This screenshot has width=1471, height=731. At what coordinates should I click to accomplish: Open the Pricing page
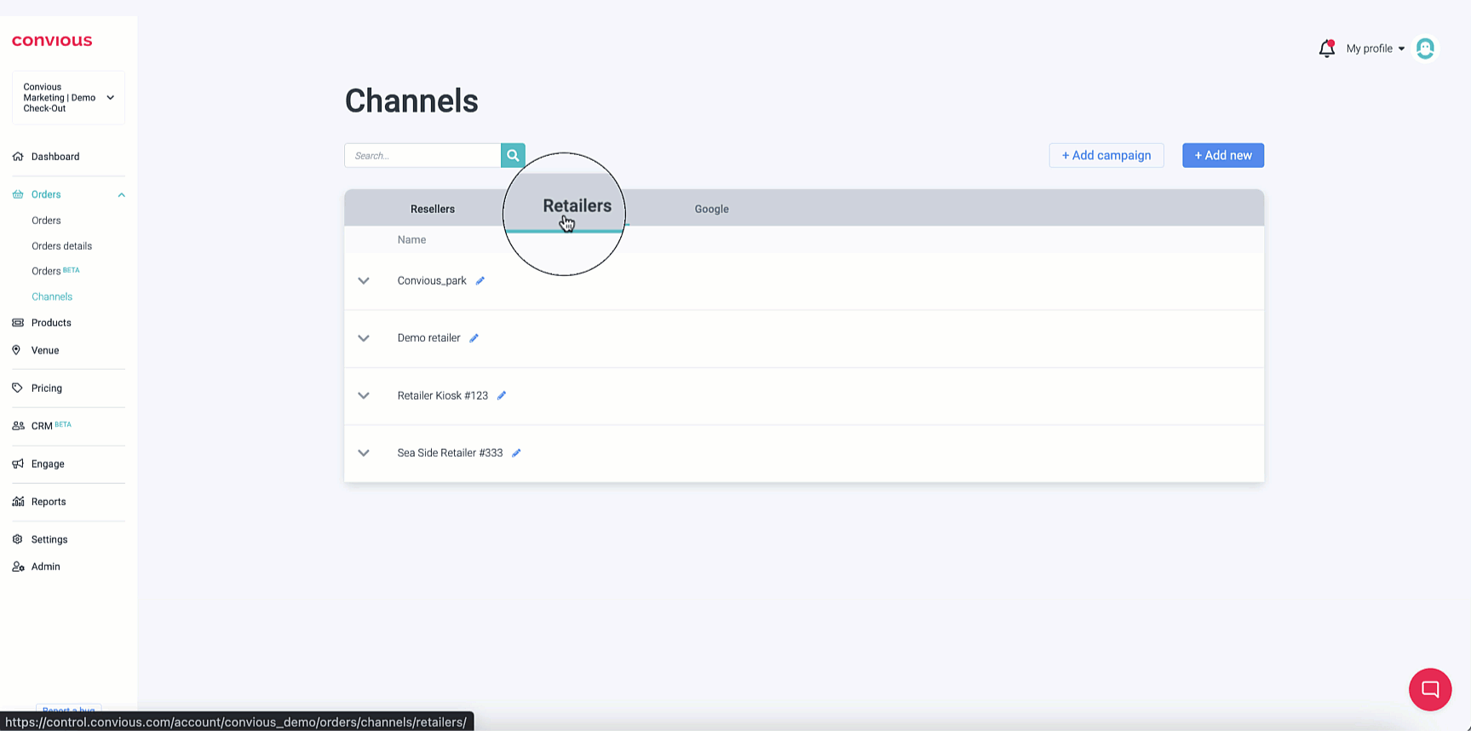pyautogui.click(x=47, y=388)
